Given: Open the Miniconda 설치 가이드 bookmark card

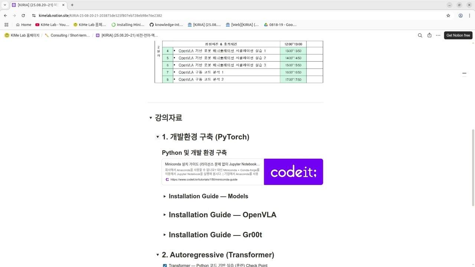Looking at the screenshot, I should tap(242, 172).
